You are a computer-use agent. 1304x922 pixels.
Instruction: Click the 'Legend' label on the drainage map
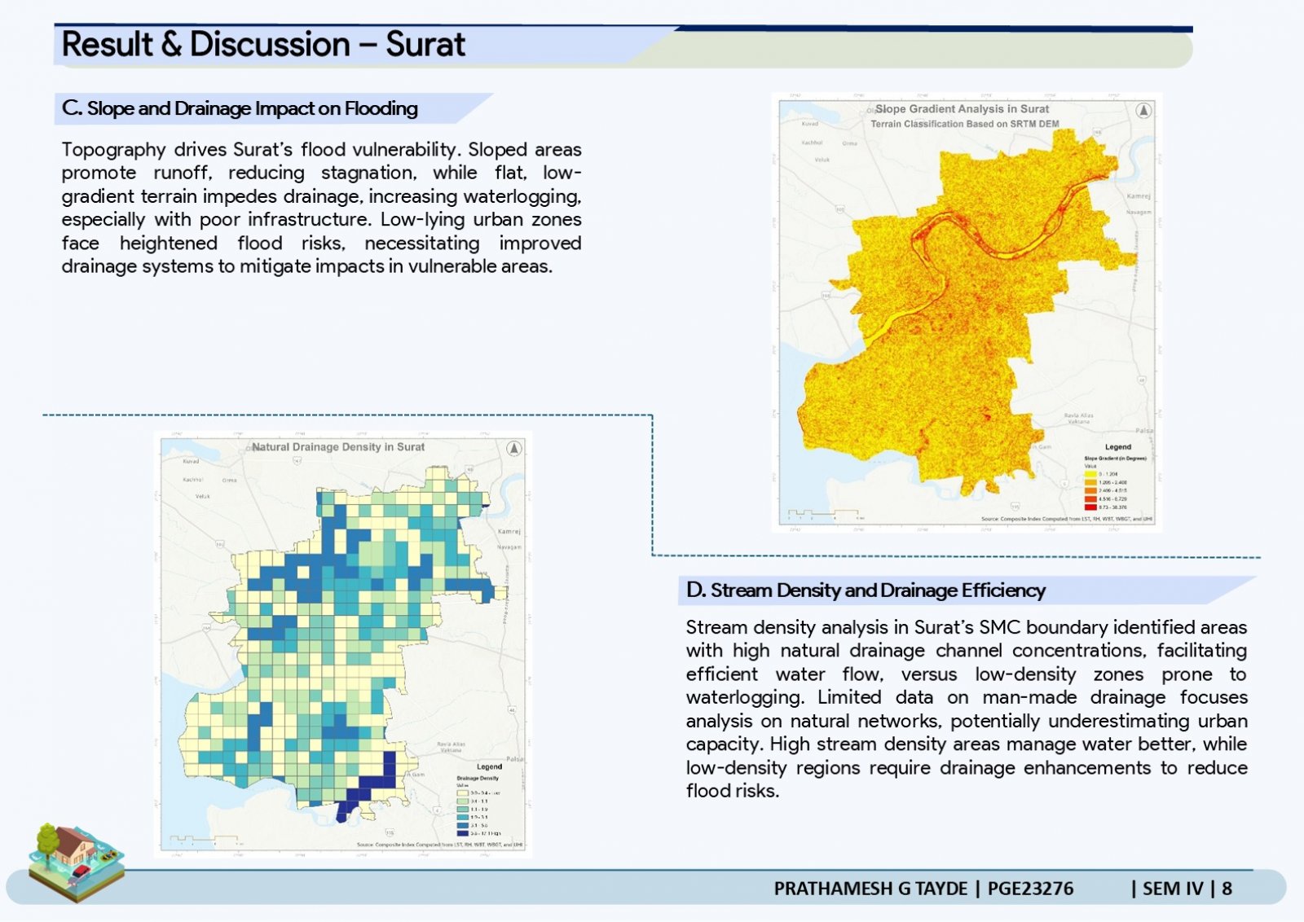point(490,766)
